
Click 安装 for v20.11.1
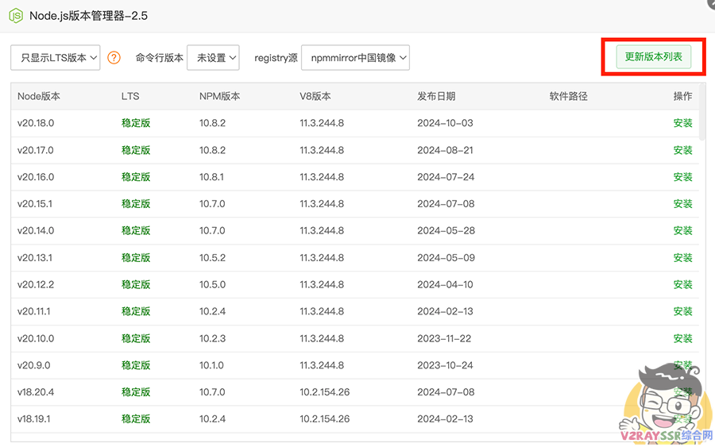(682, 312)
